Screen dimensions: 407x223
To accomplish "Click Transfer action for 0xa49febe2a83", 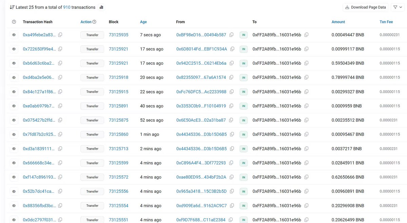I will [x=92, y=35].
